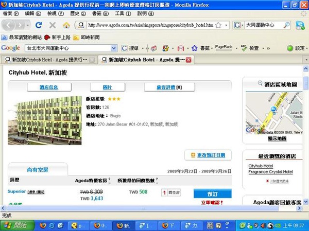Open the history dropdown beside navigation arrows
The height and width of the screenshot is (231, 309).
[x=28, y=25]
